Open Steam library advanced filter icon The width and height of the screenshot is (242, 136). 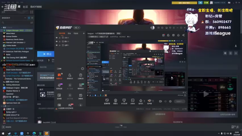(x=32, y=23)
